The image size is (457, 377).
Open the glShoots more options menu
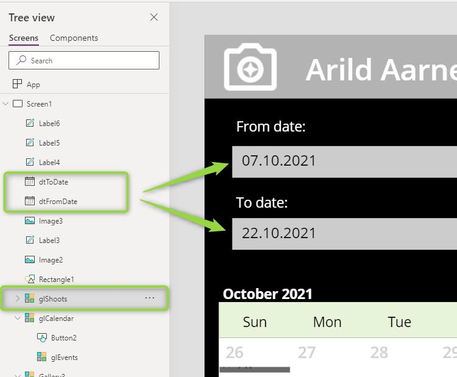150,298
